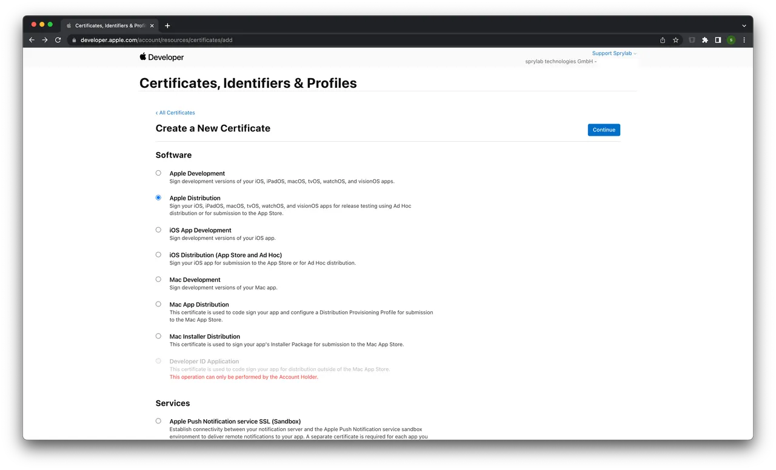Click the Apple Developer logo
The image size is (776, 470).
click(x=161, y=57)
